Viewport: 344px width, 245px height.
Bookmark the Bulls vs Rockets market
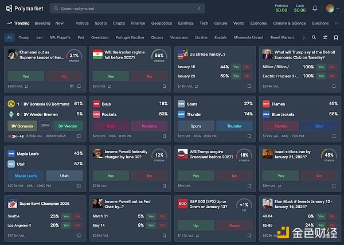pos(164,136)
